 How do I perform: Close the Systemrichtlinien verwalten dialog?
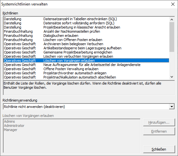173,4
